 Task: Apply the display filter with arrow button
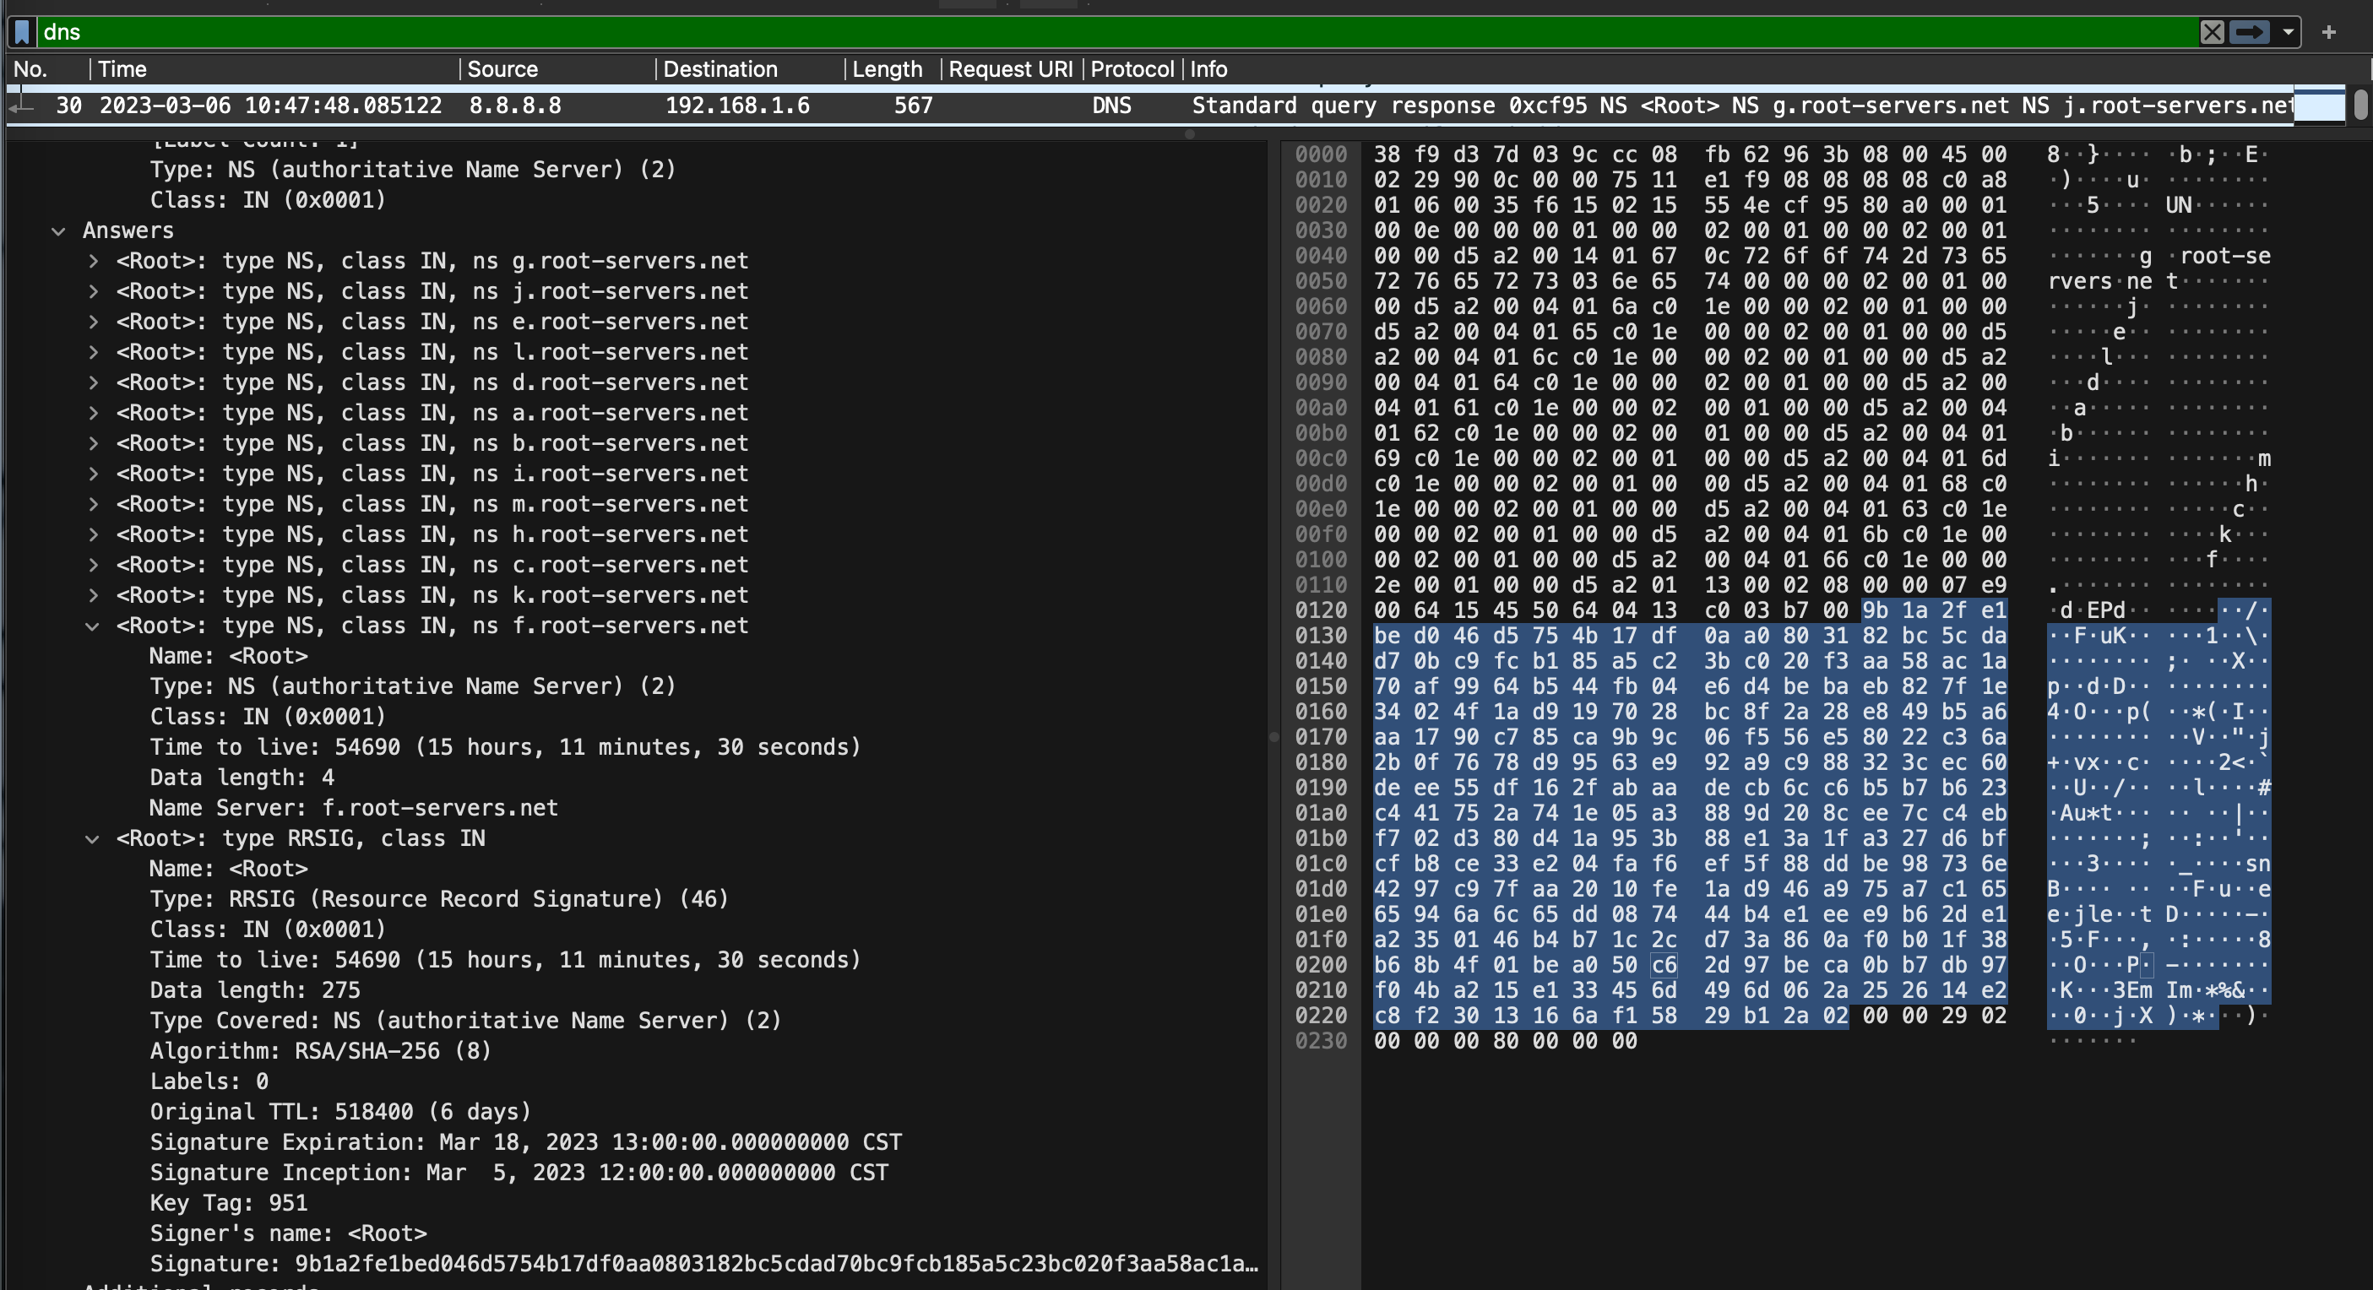click(2249, 32)
